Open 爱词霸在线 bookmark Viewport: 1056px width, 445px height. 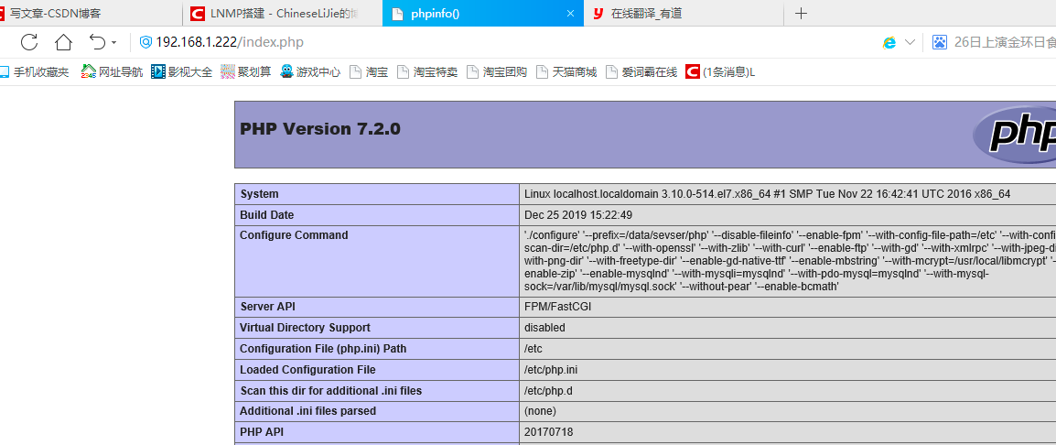[x=641, y=72]
